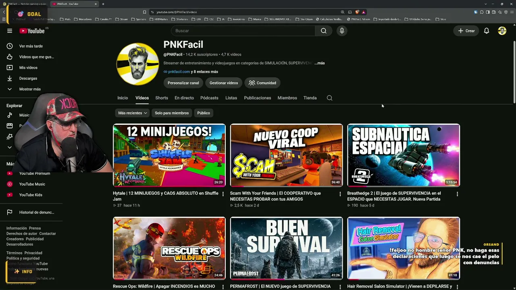
Task: Activate voice search microphone icon
Action: click(x=342, y=31)
